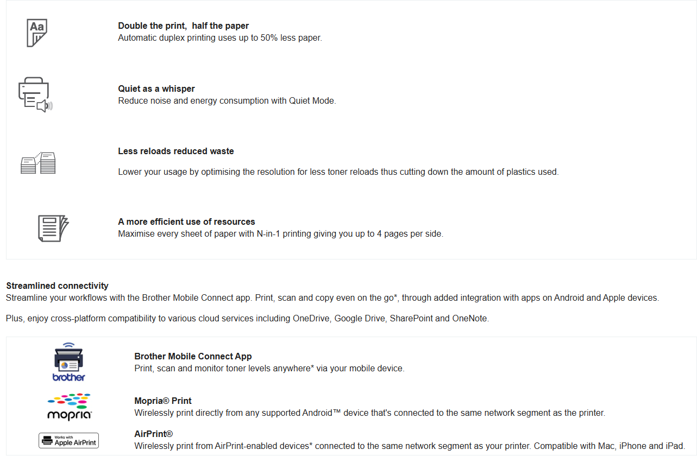Click the Quiet Mode energy consumption description
Screen dimensions: 697x456
pos(227,100)
